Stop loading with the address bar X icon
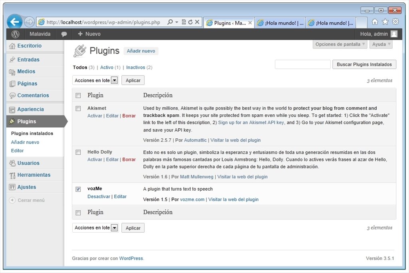The image size is (409, 273). click(197, 22)
